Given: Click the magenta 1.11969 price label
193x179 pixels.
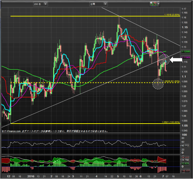Looking at the screenshot, I should [x=186, y=57].
